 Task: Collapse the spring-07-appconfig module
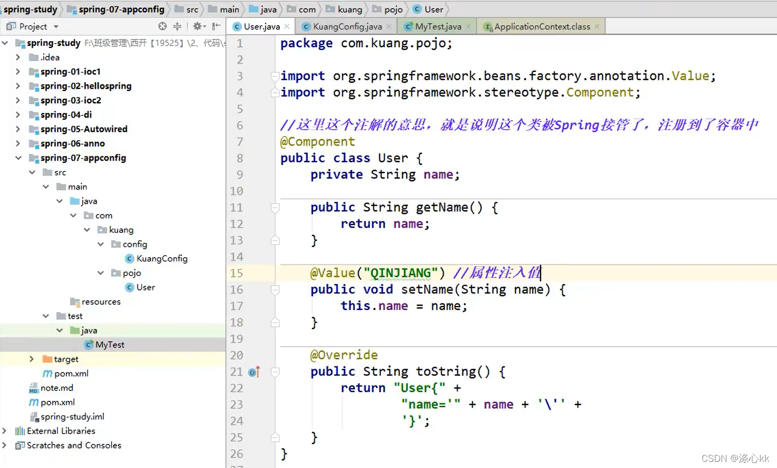click(18, 158)
